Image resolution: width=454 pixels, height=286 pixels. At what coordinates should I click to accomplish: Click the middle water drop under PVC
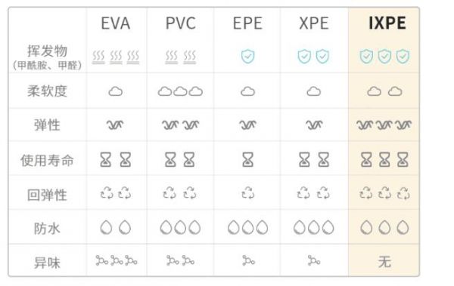click(x=180, y=227)
